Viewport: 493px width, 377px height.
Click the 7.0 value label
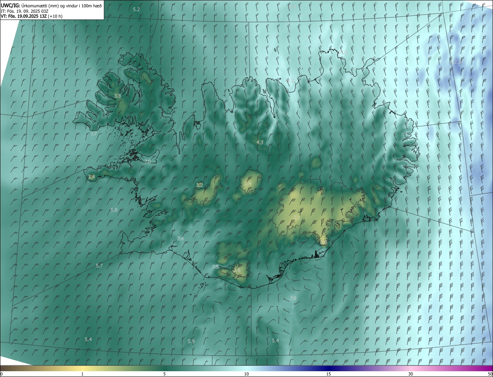(x=148, y=162)
